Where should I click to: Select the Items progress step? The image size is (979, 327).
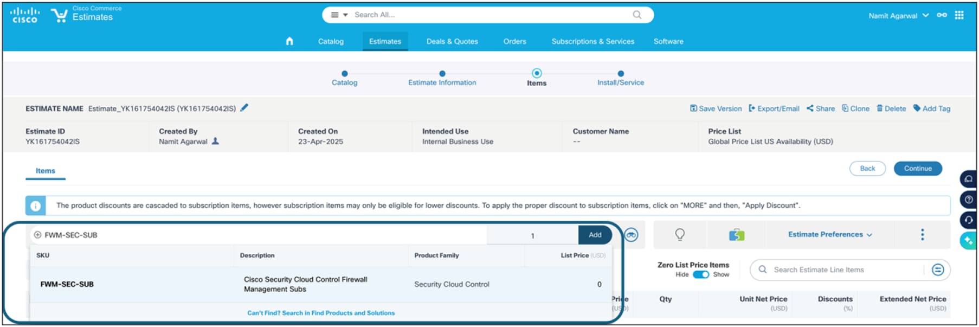(537, 78)
